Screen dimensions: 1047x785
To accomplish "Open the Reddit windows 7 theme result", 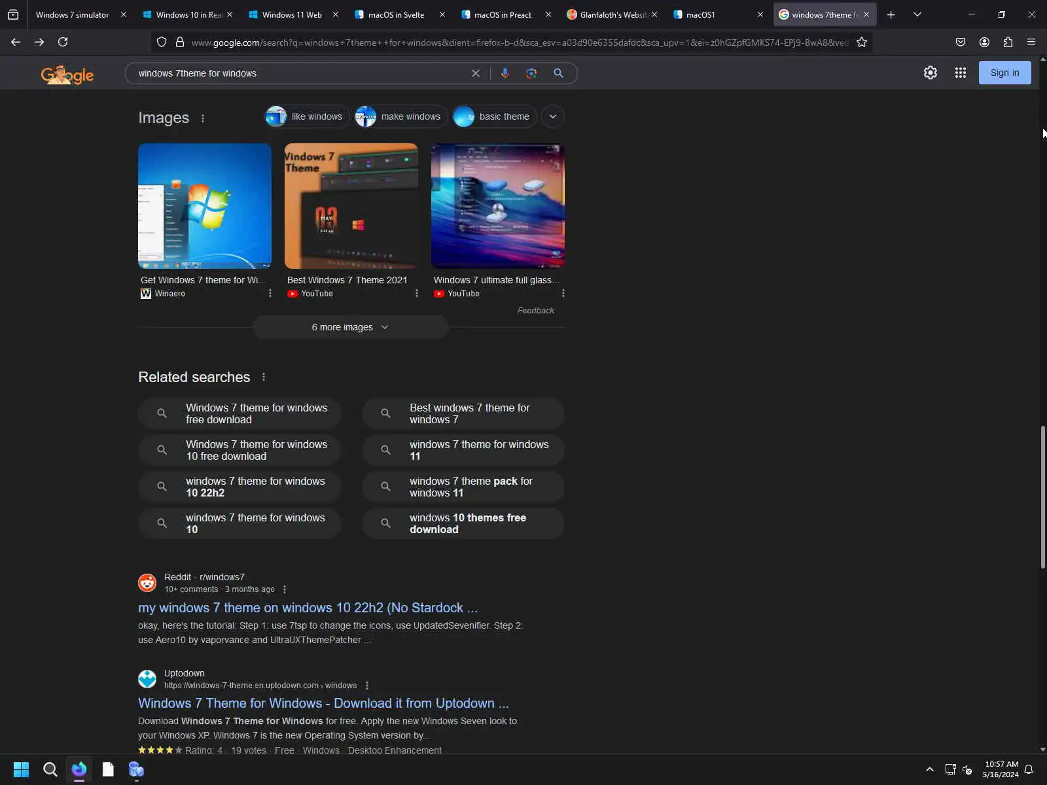I will 308,608.
